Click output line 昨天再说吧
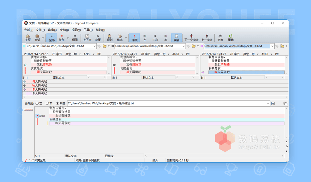311x182 pixels. pos(167,123)
